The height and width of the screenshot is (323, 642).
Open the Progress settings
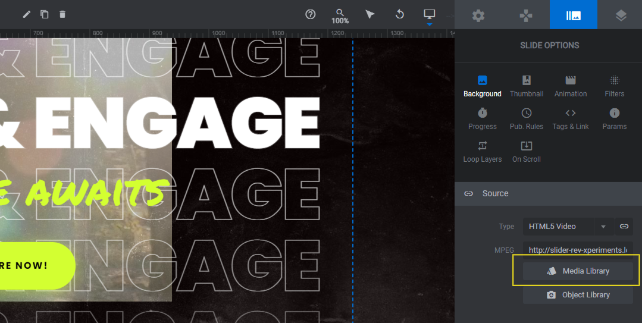[x=483, y=119]
